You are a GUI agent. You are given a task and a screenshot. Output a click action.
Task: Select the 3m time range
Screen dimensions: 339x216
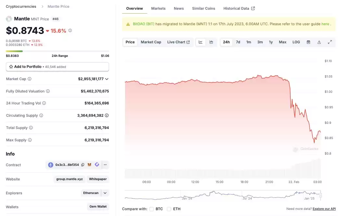pos(260,42)
